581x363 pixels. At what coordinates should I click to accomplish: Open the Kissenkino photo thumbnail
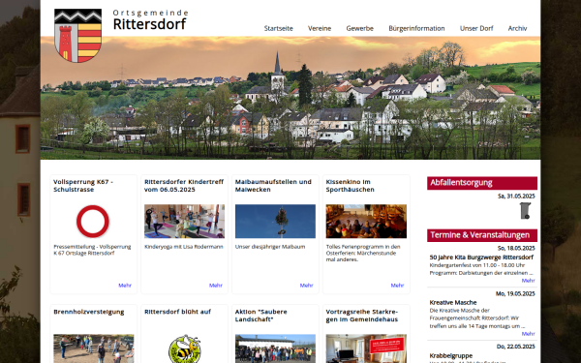click(x=366, y=221)
